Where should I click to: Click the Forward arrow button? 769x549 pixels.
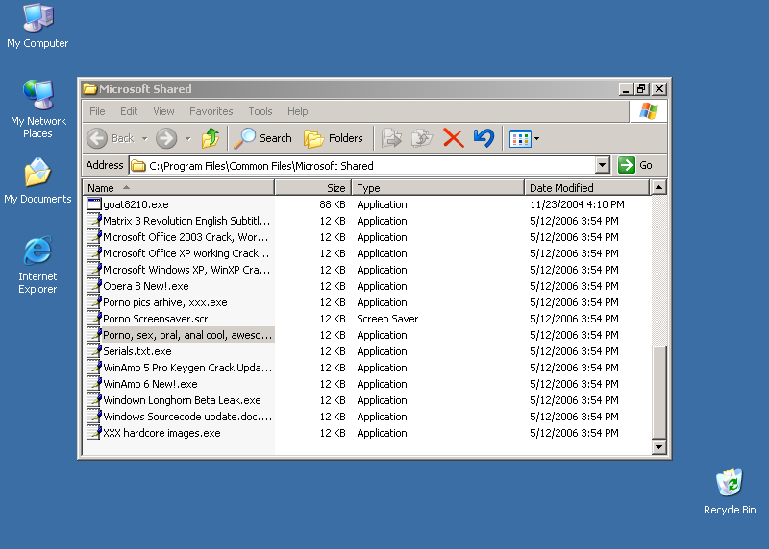click(x=166, y=138)
